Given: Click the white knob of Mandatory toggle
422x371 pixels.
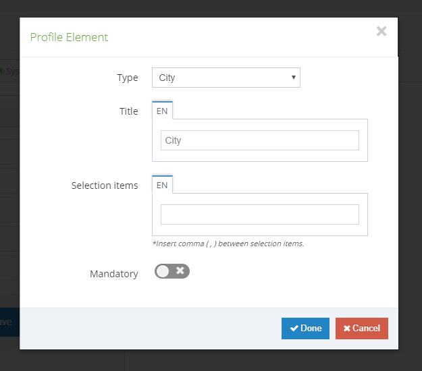Looking at the screenshot, I should point(163,271).
